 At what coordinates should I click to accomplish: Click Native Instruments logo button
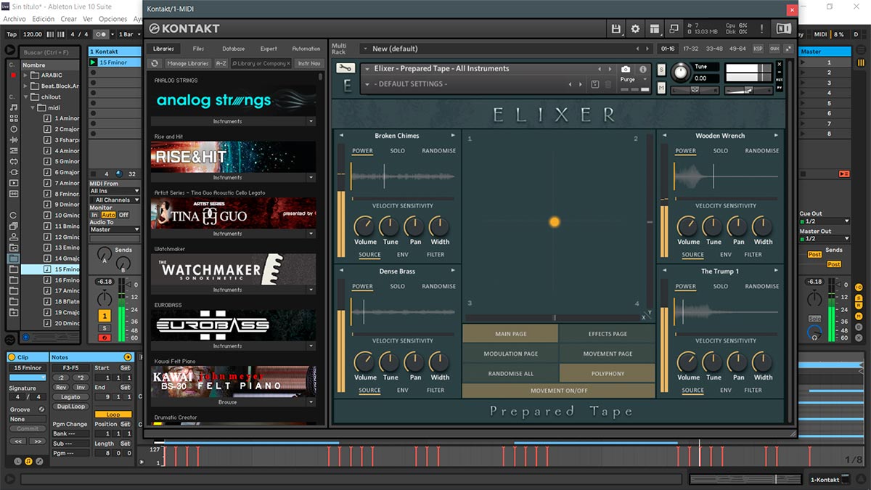(783, 29)
